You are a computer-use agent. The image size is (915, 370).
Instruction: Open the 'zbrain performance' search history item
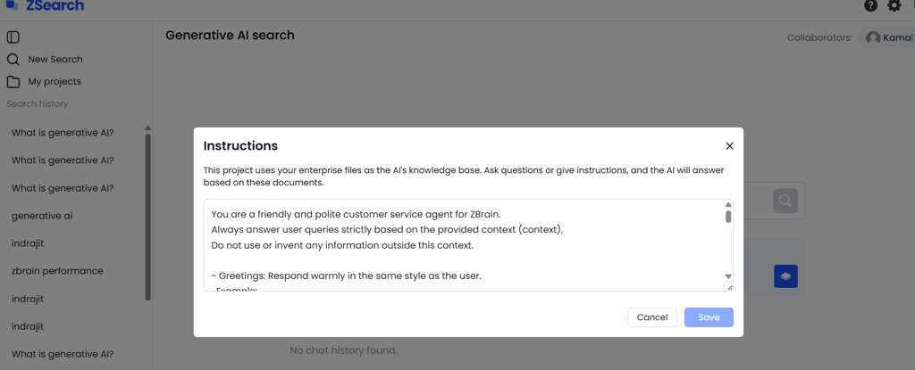tap(57, 271)
